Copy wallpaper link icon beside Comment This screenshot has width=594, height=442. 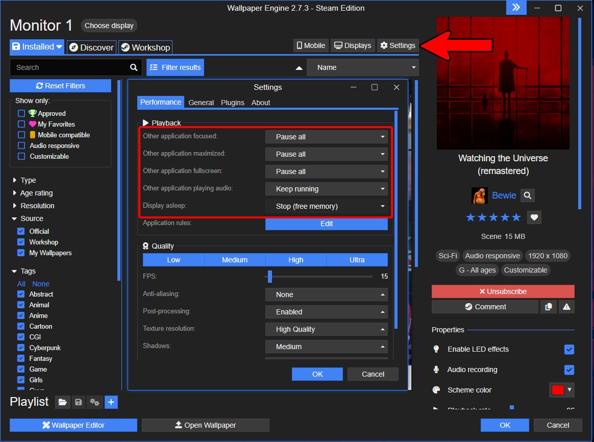coord(548,307)
